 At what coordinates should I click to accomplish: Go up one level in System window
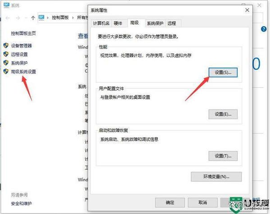[x=33, y=18]
